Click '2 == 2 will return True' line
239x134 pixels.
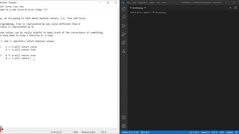(x=21, y=50)
